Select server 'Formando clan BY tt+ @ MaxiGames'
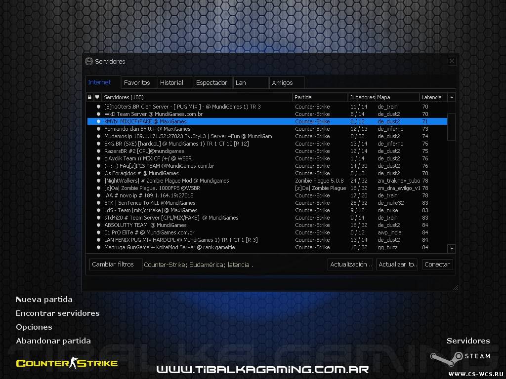Screen dimensions: 506x379 point(267,129)
